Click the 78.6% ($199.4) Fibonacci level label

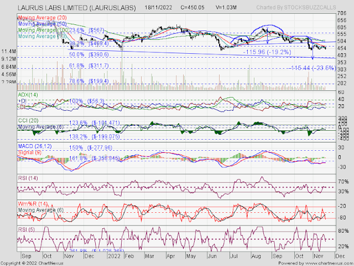click(88, 81)
